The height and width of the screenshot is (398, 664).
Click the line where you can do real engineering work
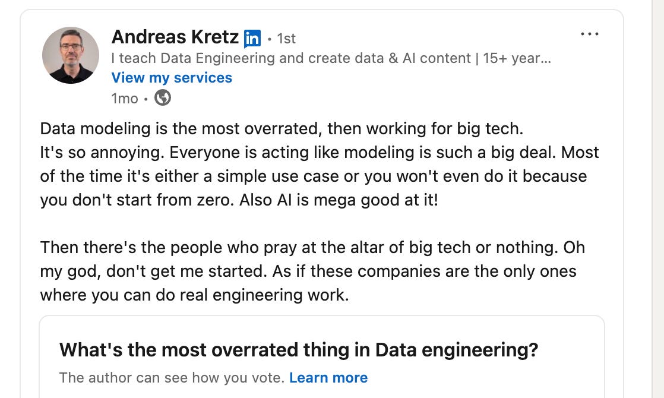(194, 295)
